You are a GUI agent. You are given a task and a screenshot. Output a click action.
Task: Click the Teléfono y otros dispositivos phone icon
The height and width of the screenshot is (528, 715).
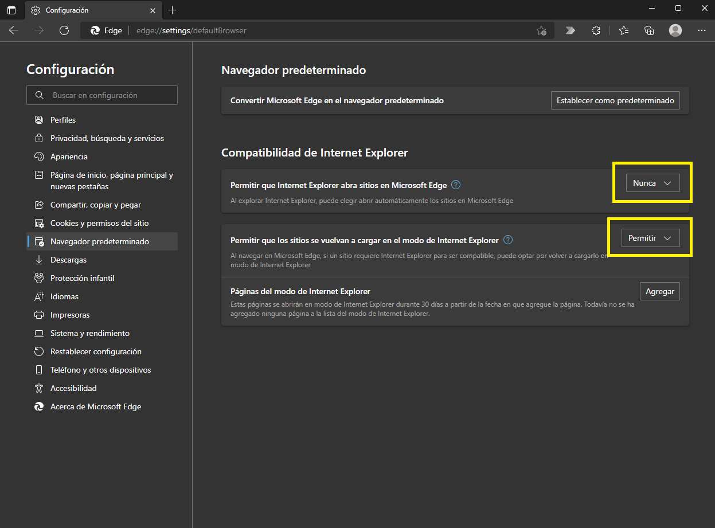tap(39, 370)
